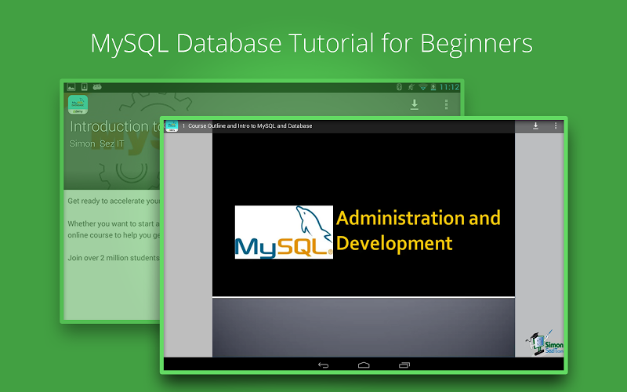The image size is (627, 392).
Task: Tap the Android debug icon in status bar
Action: [97, 87]
